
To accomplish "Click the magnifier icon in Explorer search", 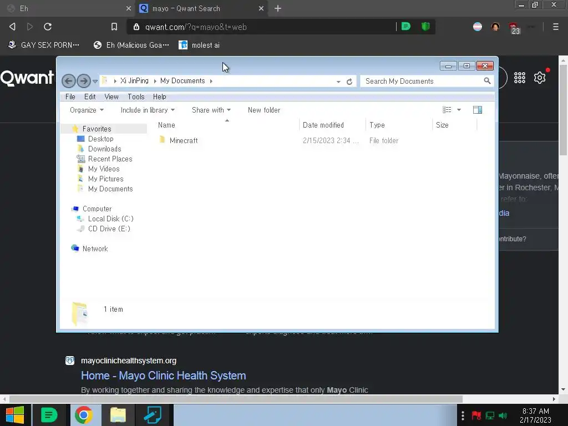I will [487, 81].
